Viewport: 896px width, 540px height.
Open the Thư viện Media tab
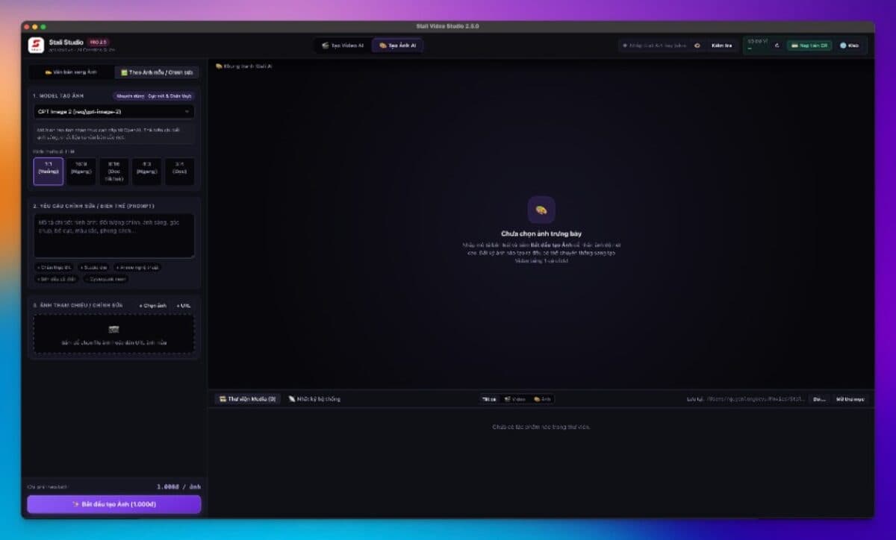tap(247, 399)
